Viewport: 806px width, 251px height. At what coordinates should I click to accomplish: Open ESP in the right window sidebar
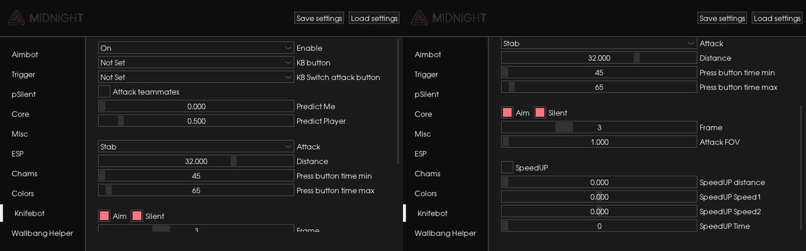pos(421,153)
